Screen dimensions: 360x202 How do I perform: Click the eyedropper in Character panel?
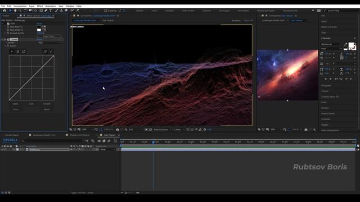tap(346, 44)
